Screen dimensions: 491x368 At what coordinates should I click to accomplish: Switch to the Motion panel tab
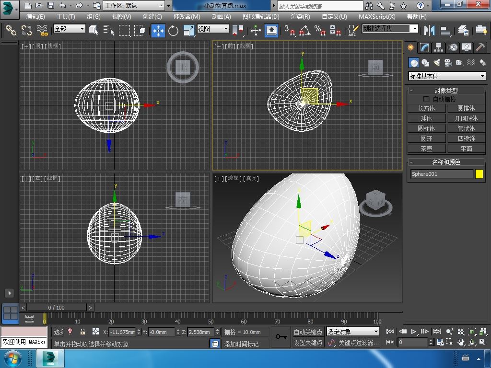coord(453,47)
